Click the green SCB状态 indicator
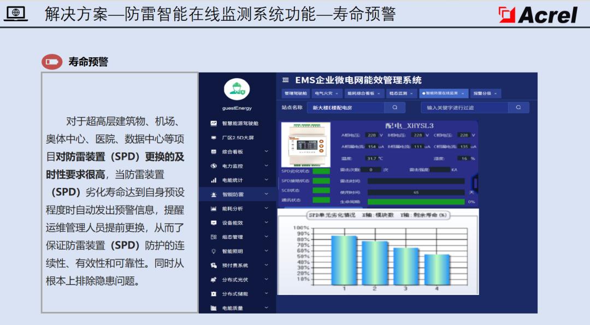Viewport: 590px width, 325px height. pos(321,190)
